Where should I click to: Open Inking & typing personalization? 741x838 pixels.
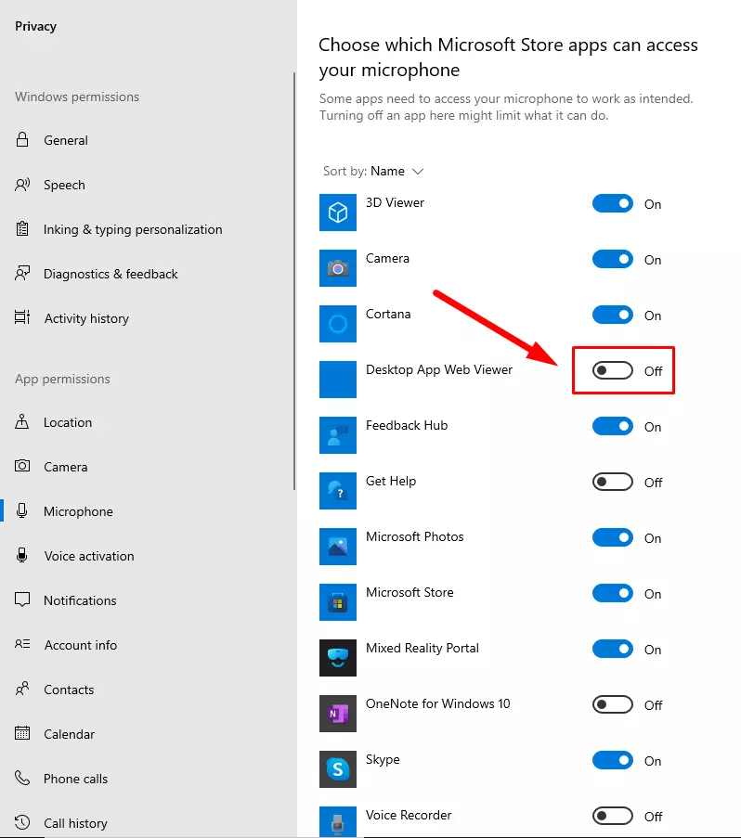[x=133, y=229]
